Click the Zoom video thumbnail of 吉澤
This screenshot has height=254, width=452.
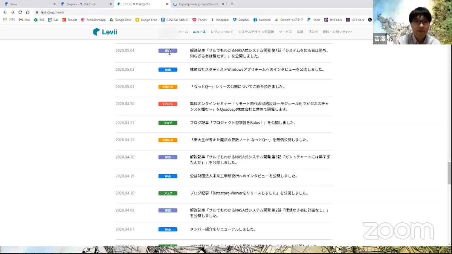(412, 22)
